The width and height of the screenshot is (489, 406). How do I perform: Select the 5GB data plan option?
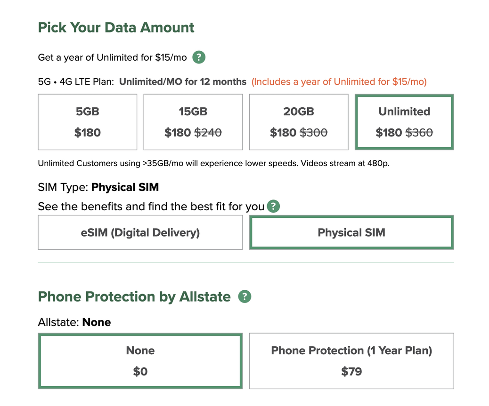click(x=88, y=122)
